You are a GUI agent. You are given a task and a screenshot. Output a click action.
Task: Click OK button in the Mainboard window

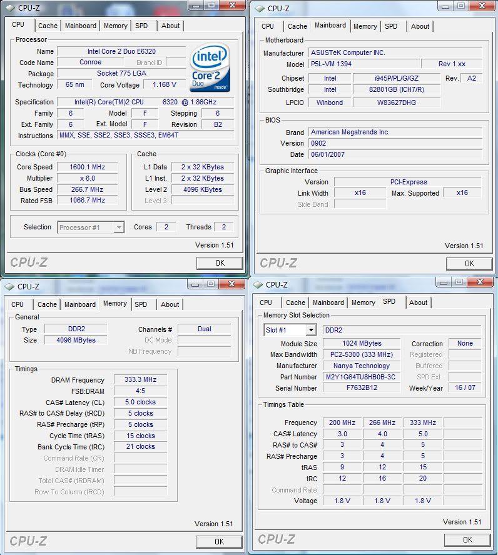(x=469, y=264)
